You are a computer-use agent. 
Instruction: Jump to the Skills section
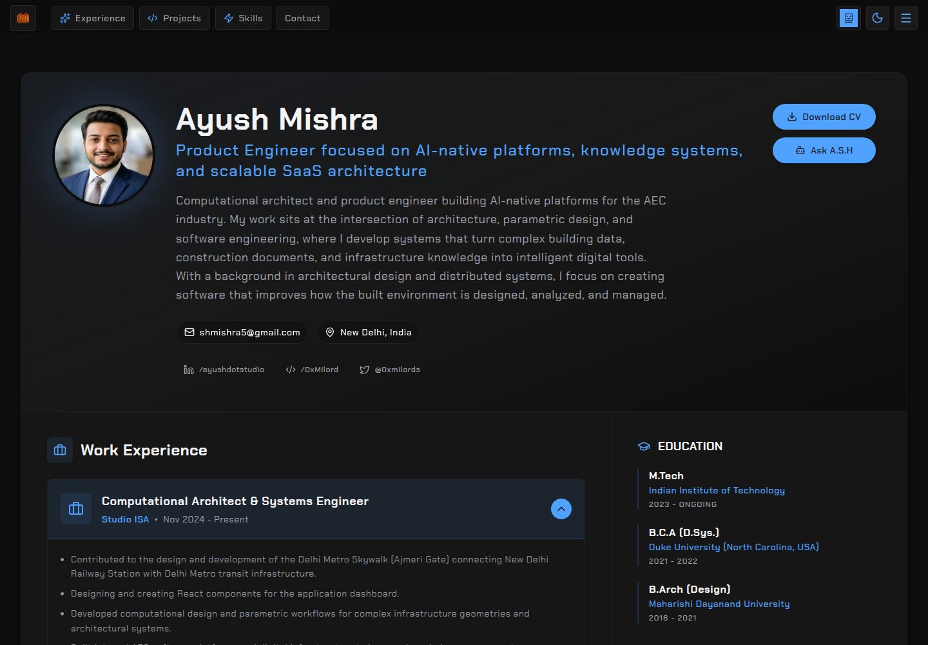tap(243, 18)
